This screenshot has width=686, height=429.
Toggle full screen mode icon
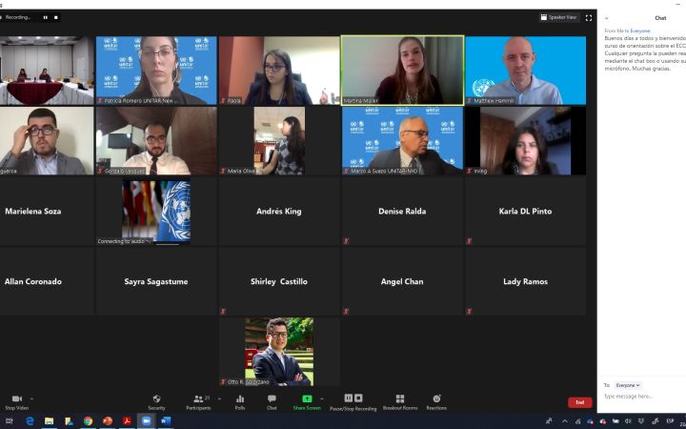(589, 17)
